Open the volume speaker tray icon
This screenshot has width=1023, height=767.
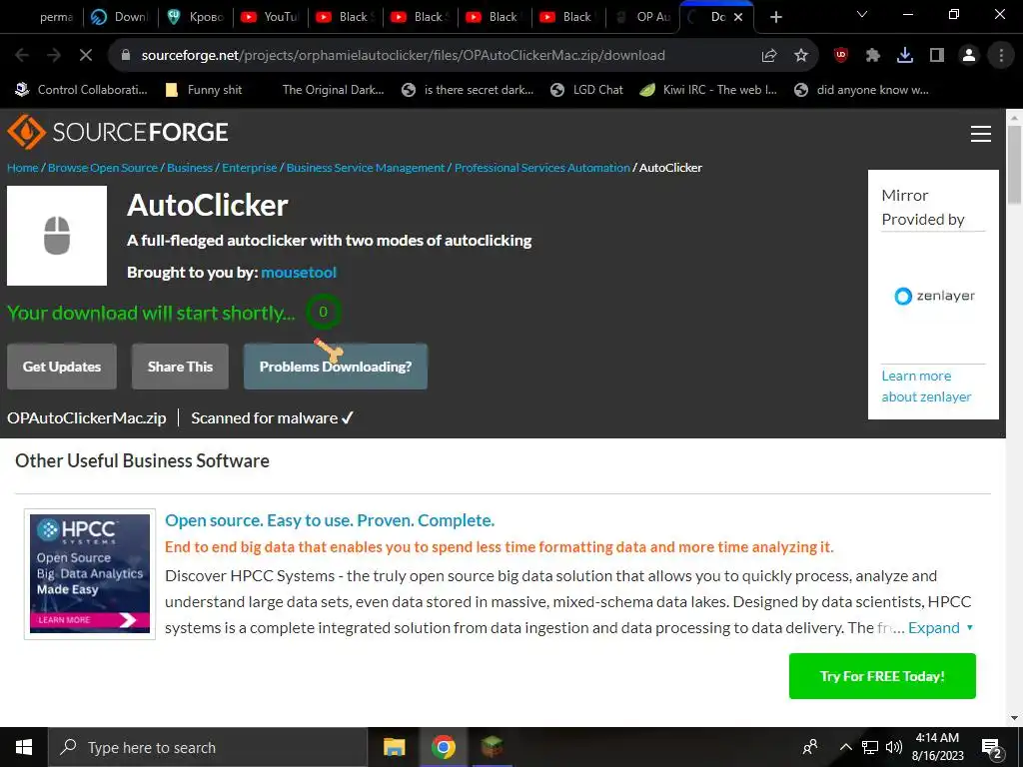pos(894,747)
